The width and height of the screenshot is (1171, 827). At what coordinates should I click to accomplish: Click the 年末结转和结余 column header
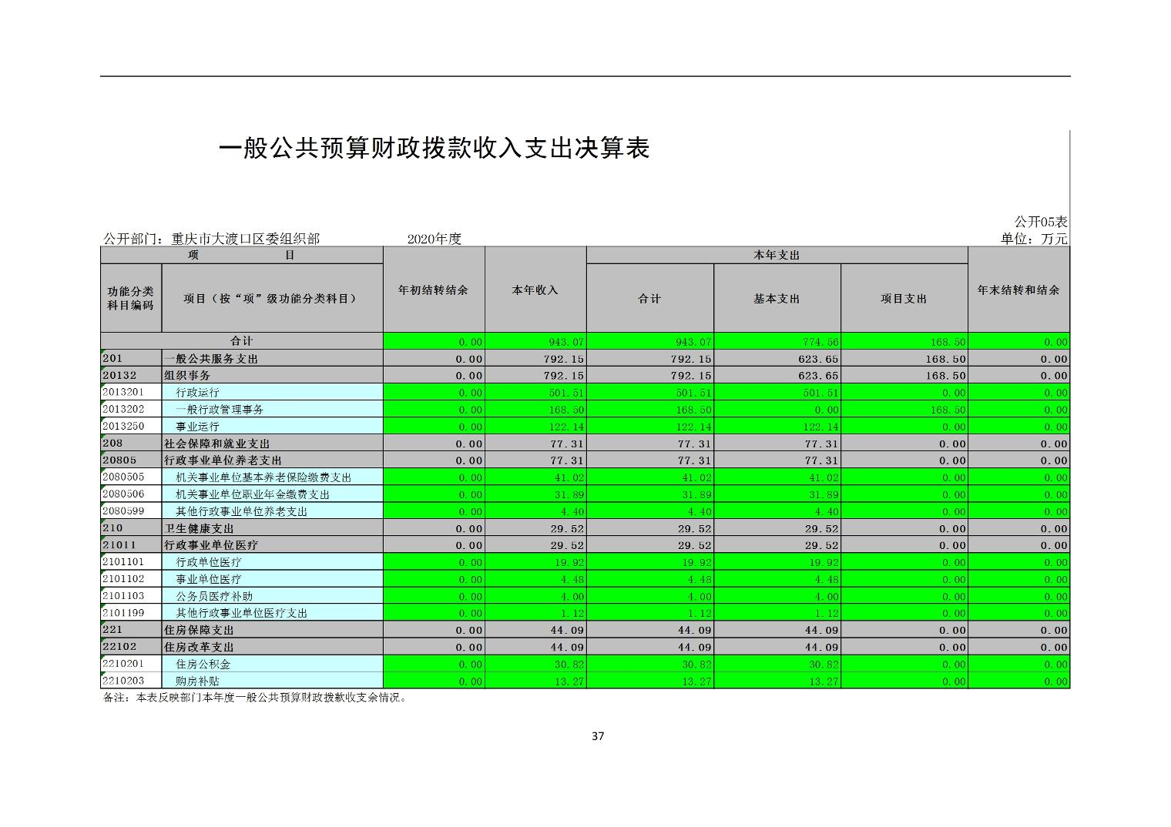point(1018,290)
